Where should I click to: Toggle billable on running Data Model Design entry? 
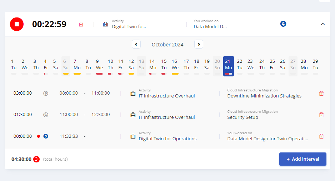click(x=46, y=136)
